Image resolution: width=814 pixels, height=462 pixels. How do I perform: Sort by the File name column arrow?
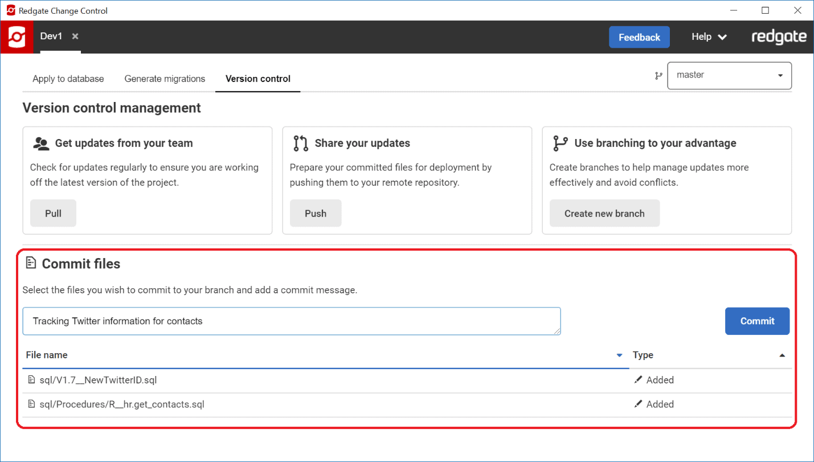619,355
